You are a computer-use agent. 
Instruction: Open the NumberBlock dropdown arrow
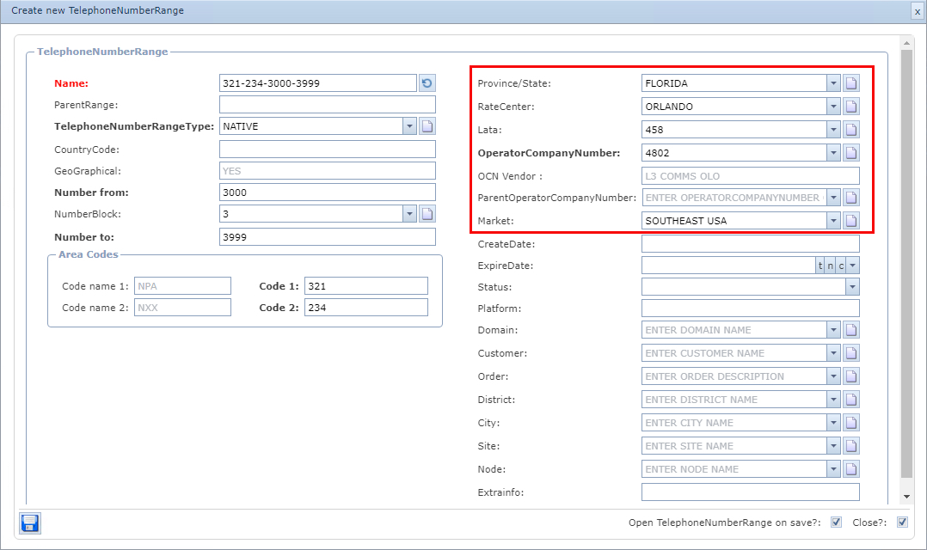409,213
